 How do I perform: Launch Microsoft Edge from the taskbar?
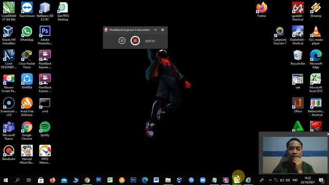(x=145, y=180)
